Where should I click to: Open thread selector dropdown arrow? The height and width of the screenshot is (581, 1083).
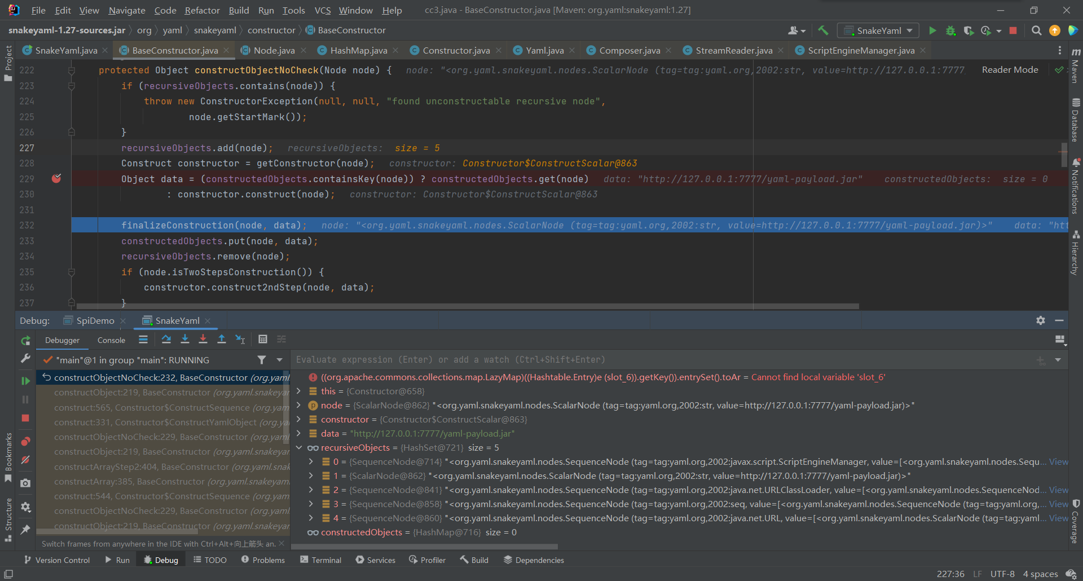279,360
